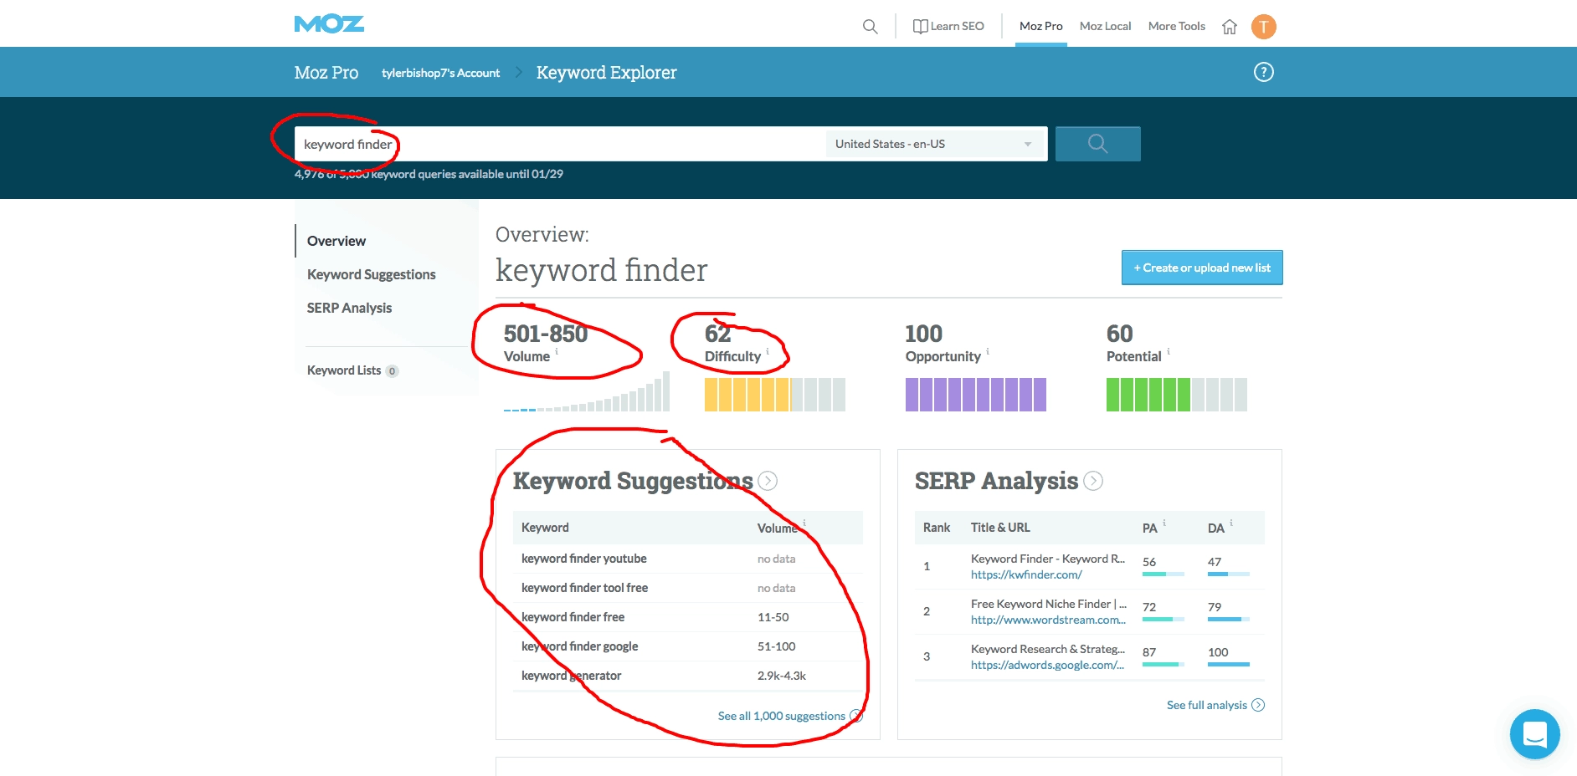The image size is (1577, 776).
Task: Click the green Potential score bar
Action: pos(1177,395)
